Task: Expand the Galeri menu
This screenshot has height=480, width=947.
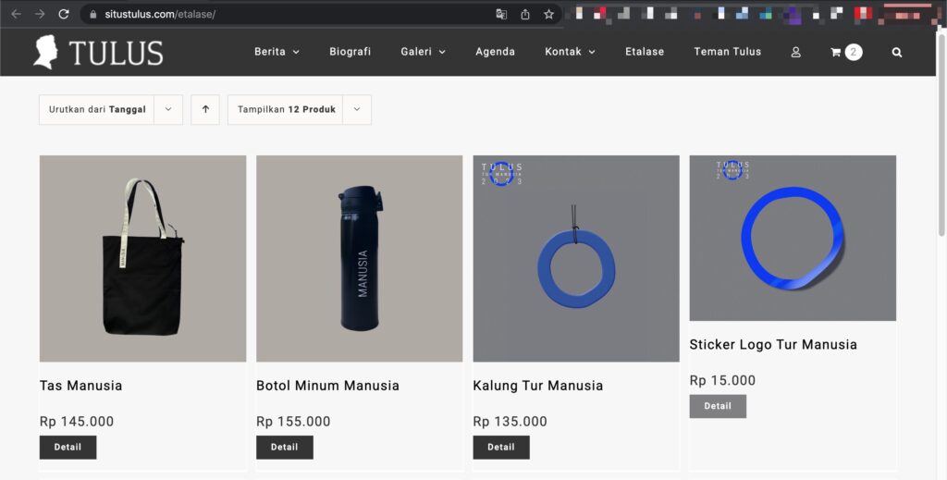Action: point(423,52)
